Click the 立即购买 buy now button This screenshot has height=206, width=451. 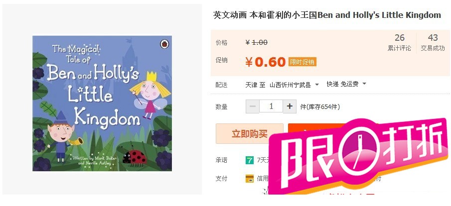(249, 133)
